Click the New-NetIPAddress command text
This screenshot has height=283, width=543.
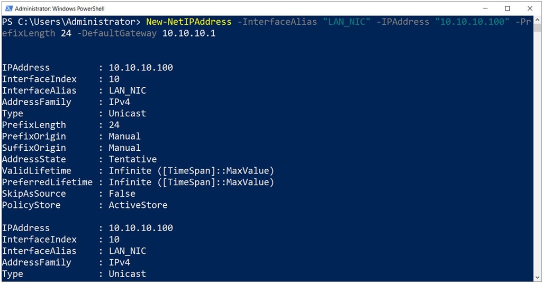click(189, 22)
